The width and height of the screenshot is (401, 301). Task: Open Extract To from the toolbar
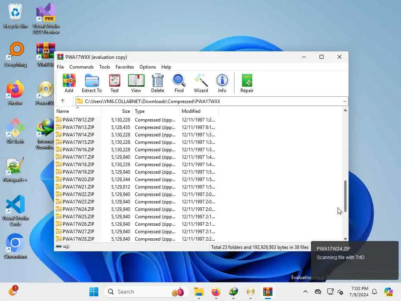[x=92, y=83]
